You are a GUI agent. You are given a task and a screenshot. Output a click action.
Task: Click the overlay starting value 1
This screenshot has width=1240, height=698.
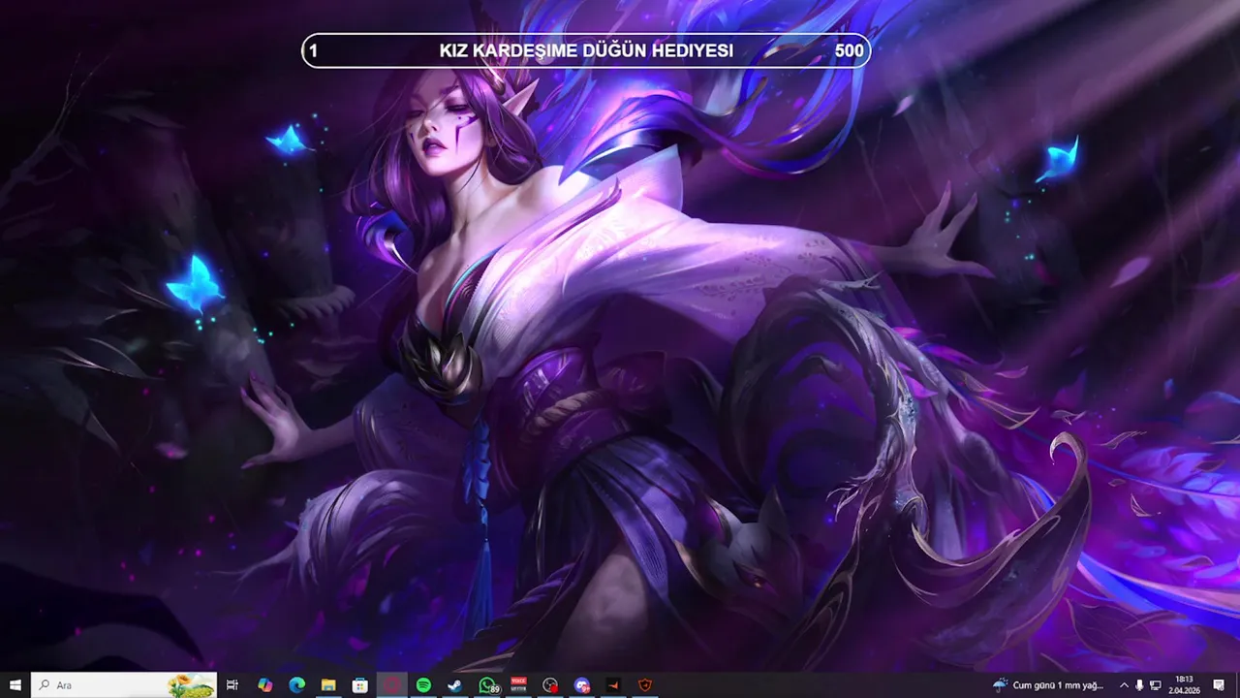tap(313, 50)
